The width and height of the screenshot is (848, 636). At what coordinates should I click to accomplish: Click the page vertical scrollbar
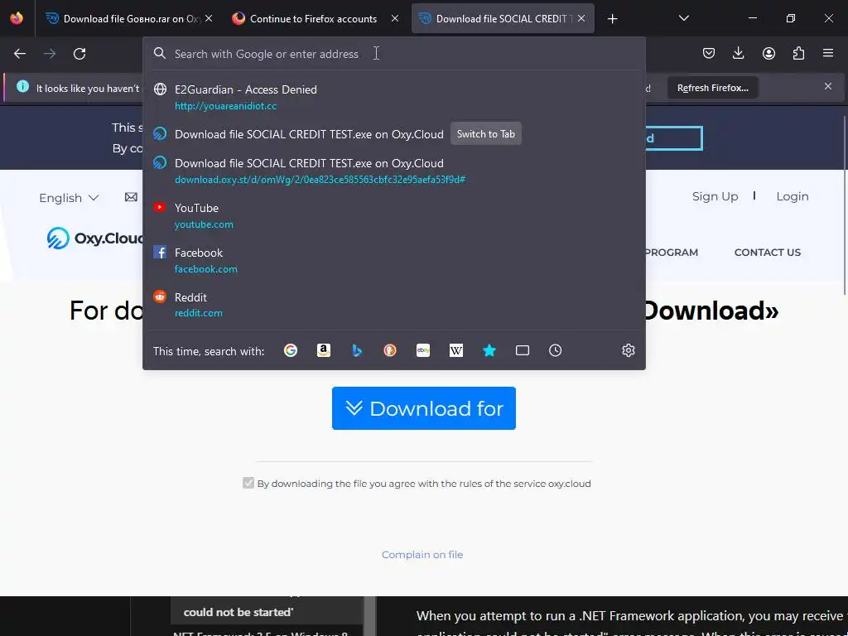click(844, 205)
